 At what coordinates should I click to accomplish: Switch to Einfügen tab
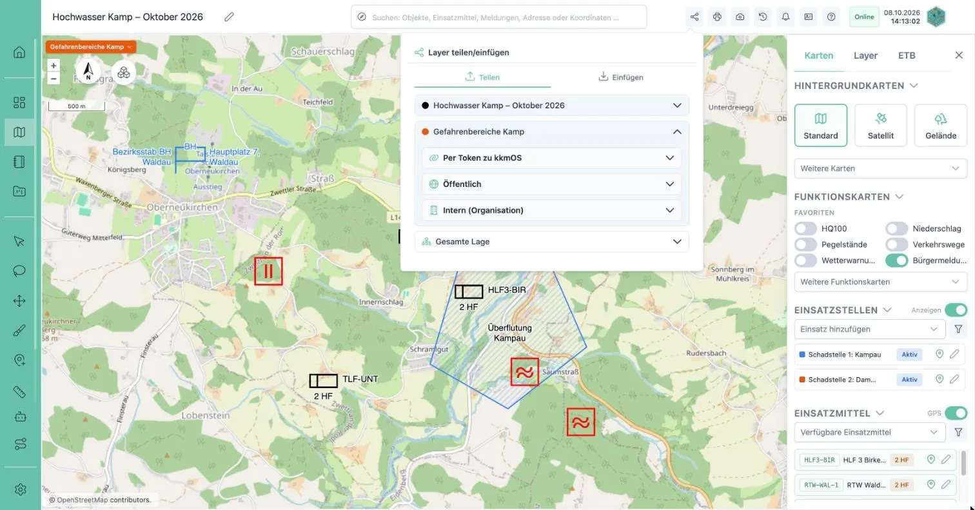(621, 77)
